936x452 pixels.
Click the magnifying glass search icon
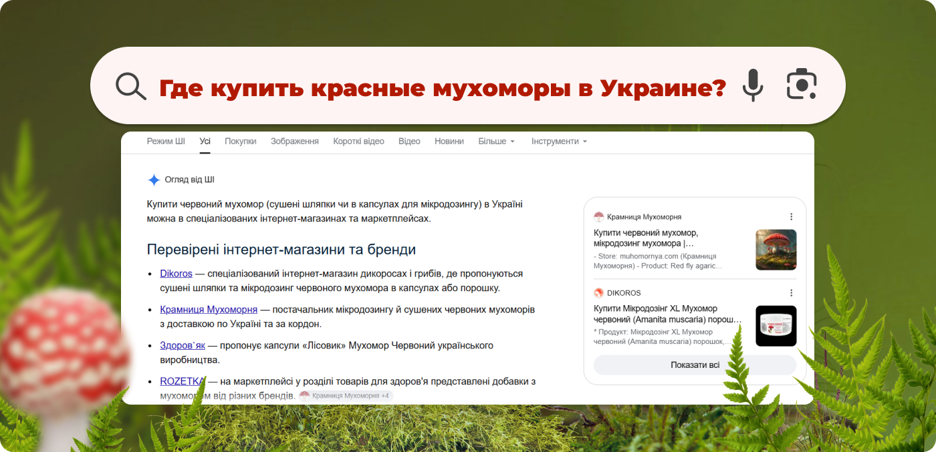(x=131, y=86)
